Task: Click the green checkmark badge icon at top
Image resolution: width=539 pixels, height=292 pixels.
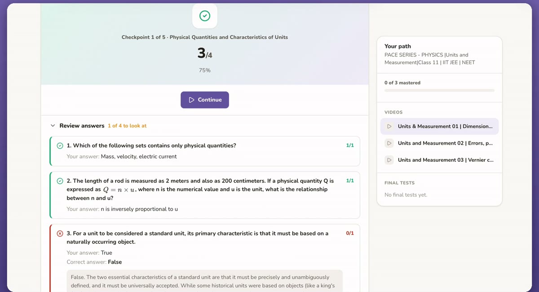Action: 205,16
